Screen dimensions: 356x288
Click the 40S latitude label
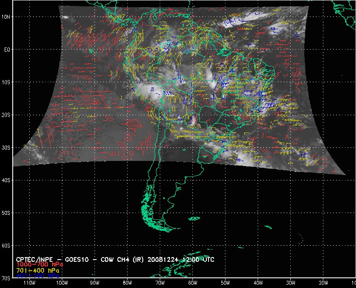[6, 180]
